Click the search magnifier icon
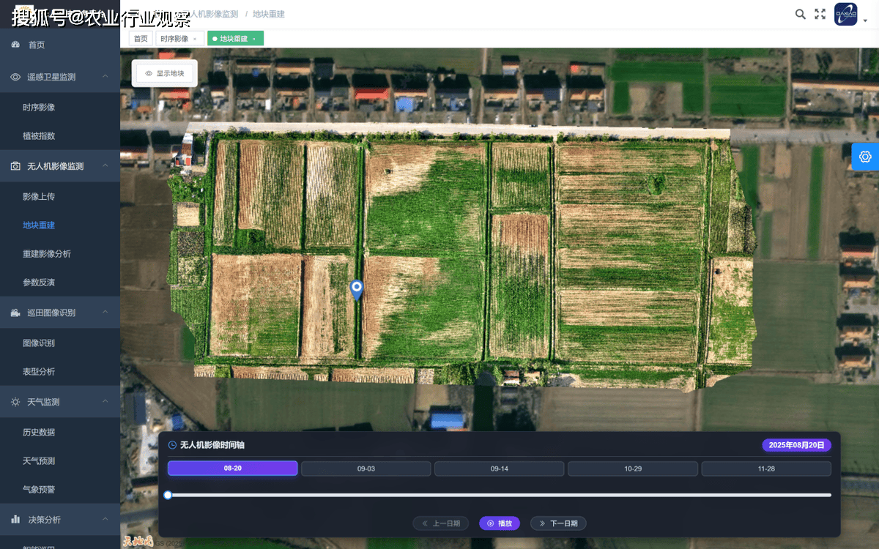 coord(801,14)
